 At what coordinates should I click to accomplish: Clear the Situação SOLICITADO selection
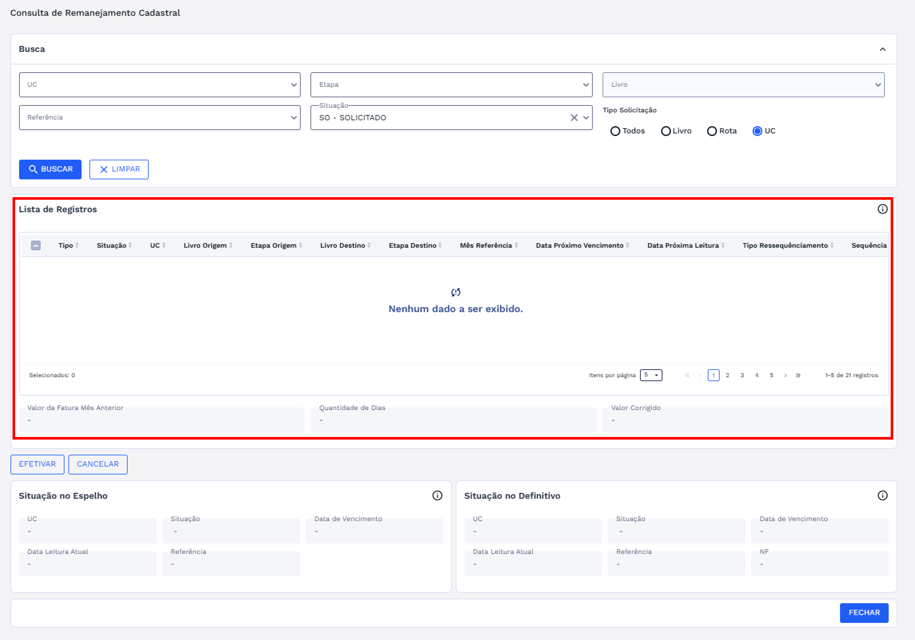tap(574, 117)
